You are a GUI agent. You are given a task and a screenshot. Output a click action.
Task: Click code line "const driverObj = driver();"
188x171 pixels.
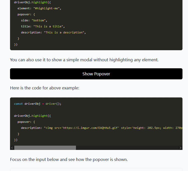(x=38, y=104)
